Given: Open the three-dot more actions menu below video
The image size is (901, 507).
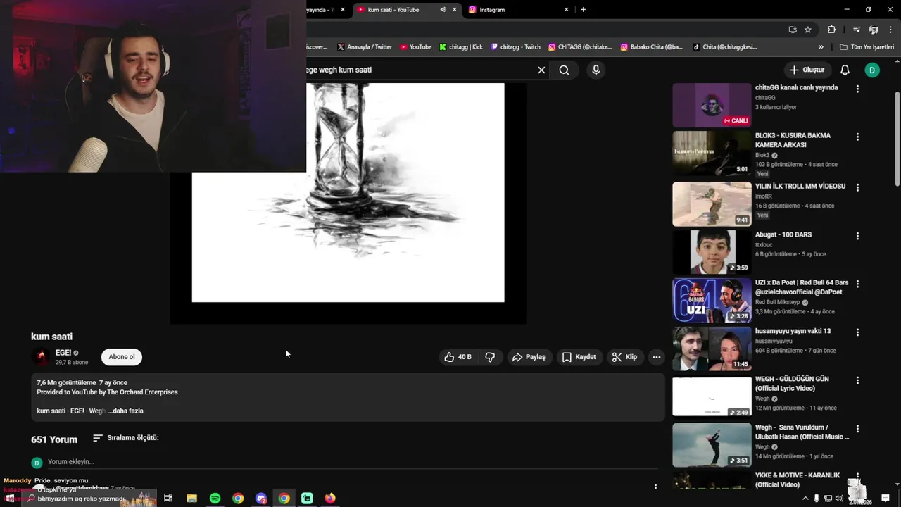Looking at the screenshot, I should tap(656, 357).
